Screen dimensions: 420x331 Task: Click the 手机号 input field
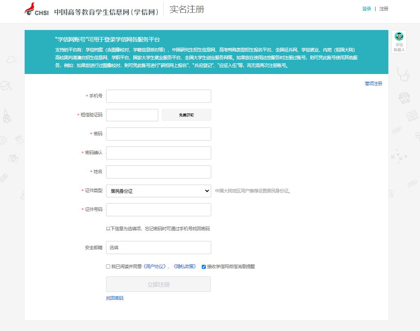[x=158, y=96]
